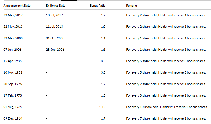The height and width of the screenshot is (124, 211).
Task: Click the Remarks column header
Action: point(132,6)
